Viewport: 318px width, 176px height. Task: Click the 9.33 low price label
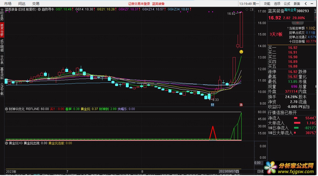215,100
